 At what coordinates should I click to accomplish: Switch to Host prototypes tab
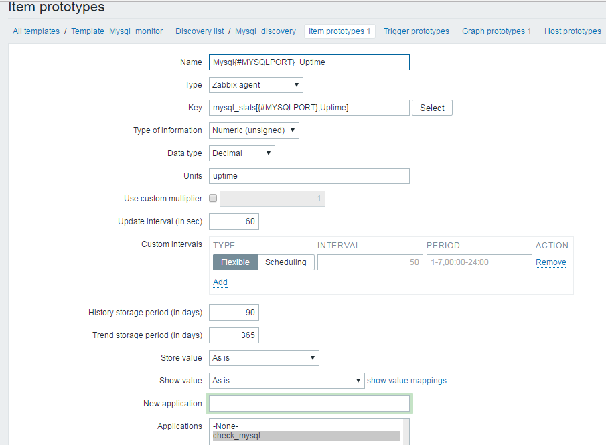(x=573, y=31)
